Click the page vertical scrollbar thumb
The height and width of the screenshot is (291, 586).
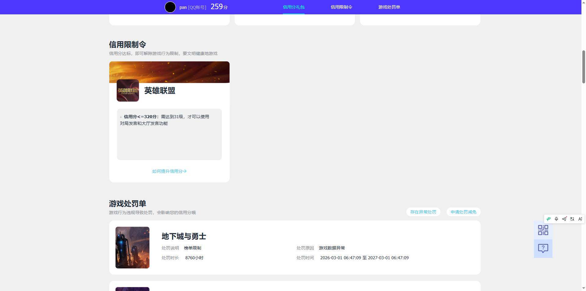pyautogui.click(x=584, y=67)
